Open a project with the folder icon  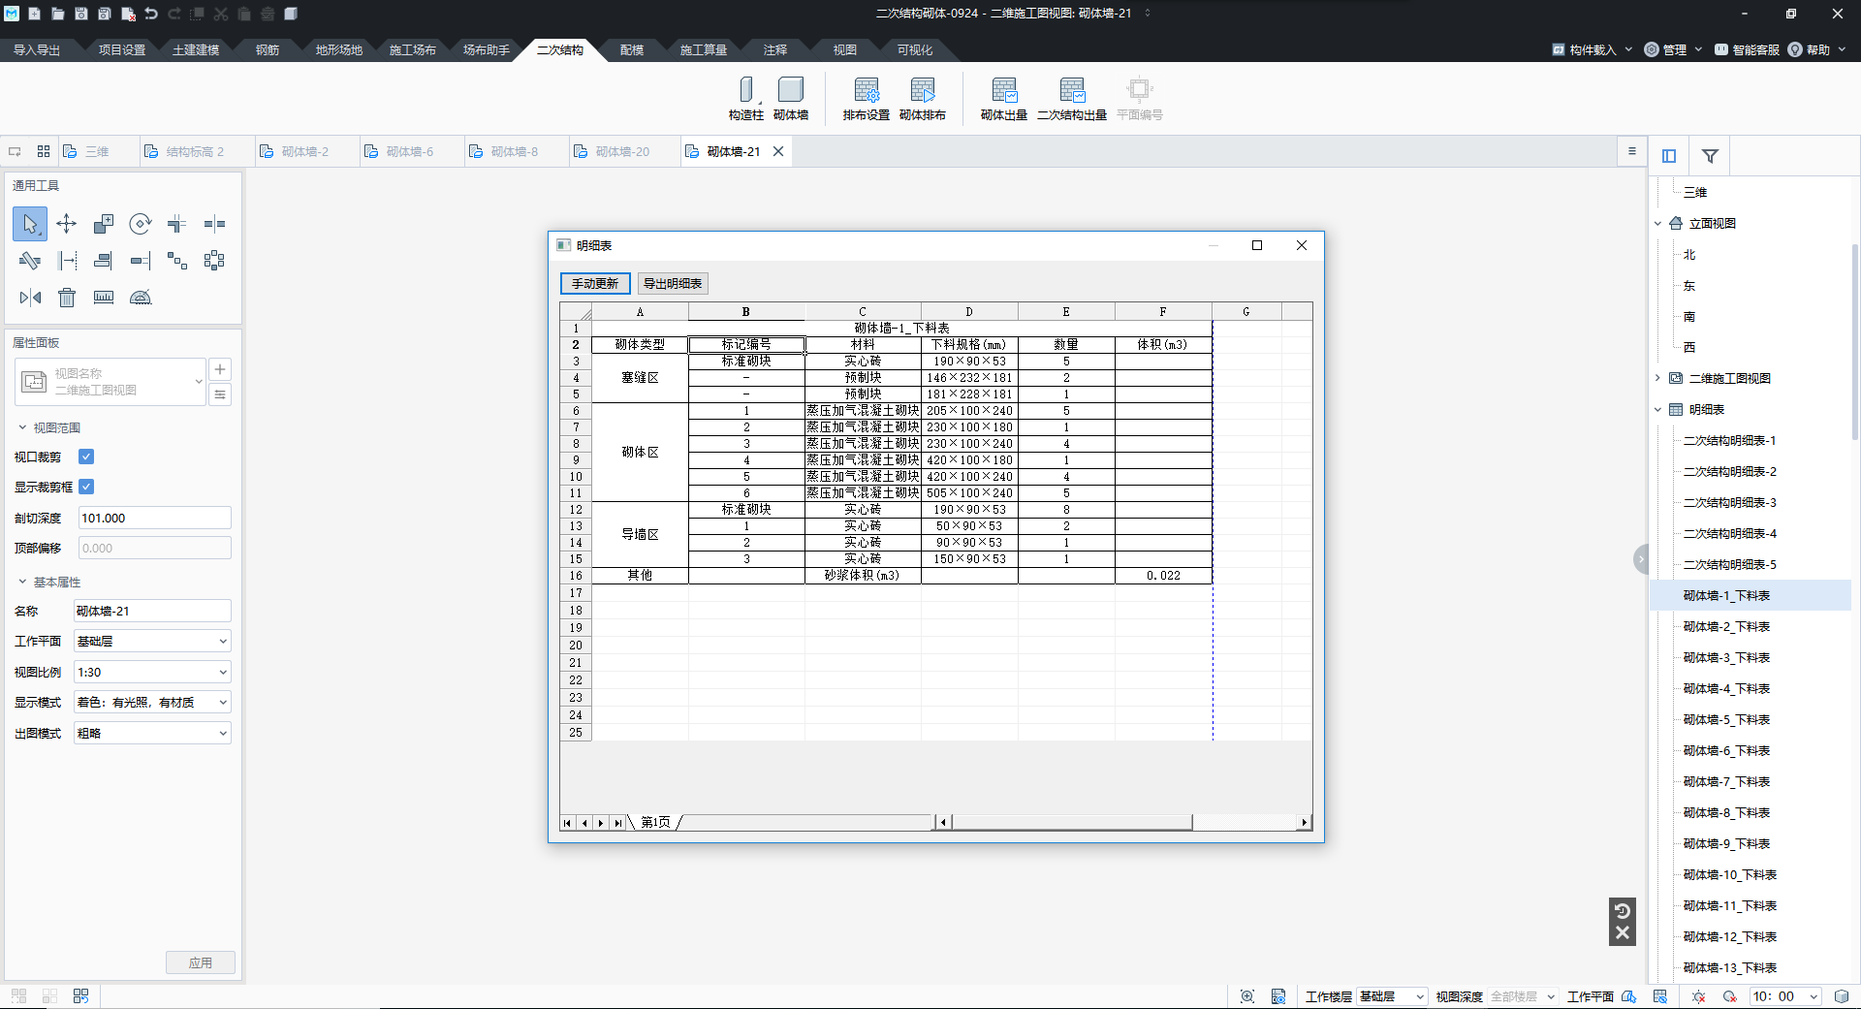(58, 14)
